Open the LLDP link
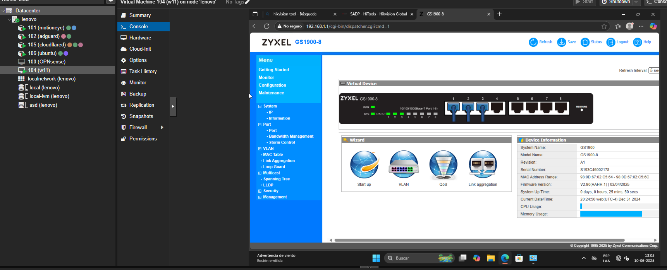The image size is (667, 270). coord(268,185)
